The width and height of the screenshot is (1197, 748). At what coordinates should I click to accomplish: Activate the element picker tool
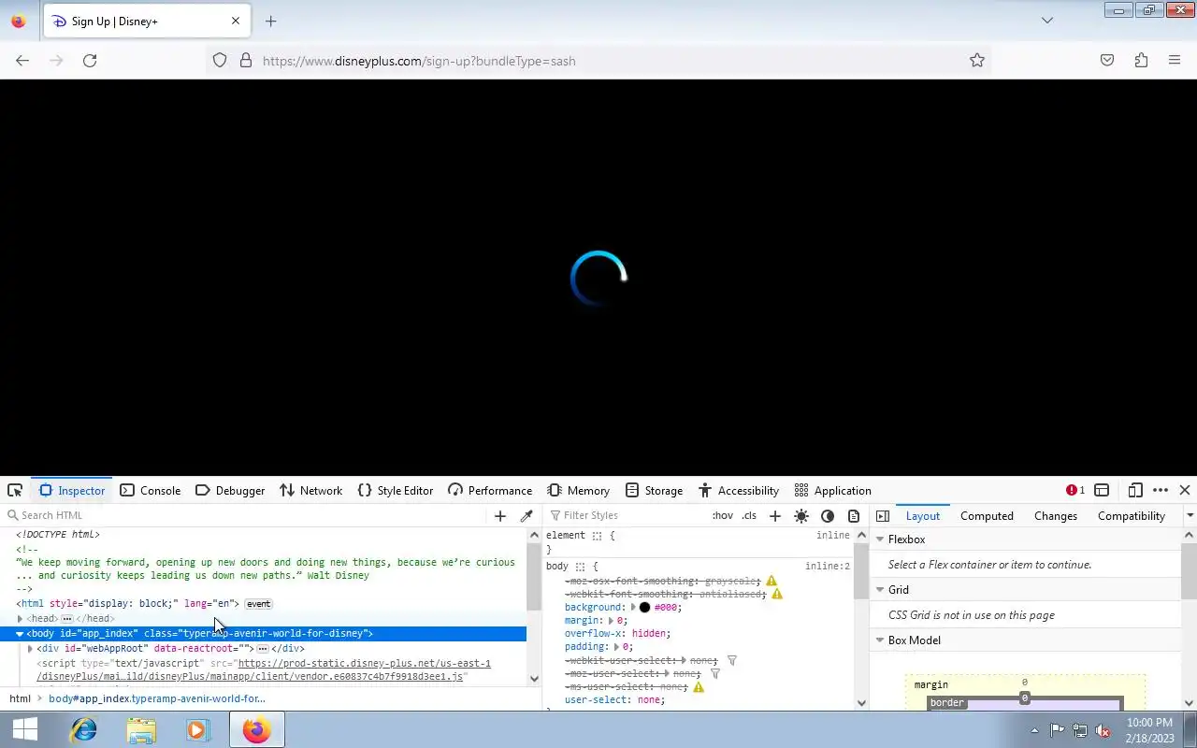[15, 490]
